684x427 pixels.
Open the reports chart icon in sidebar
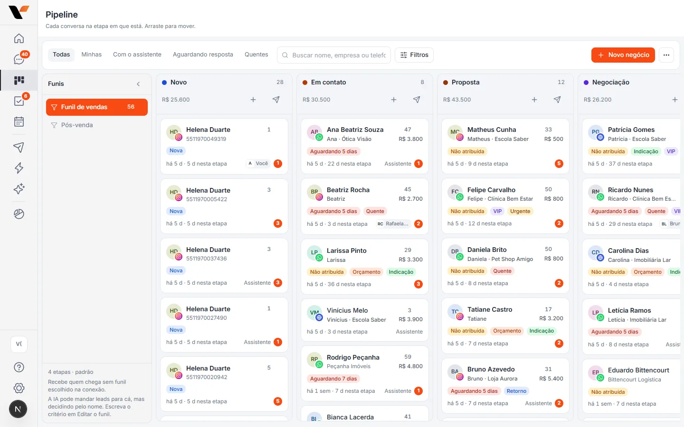[19, 214]
